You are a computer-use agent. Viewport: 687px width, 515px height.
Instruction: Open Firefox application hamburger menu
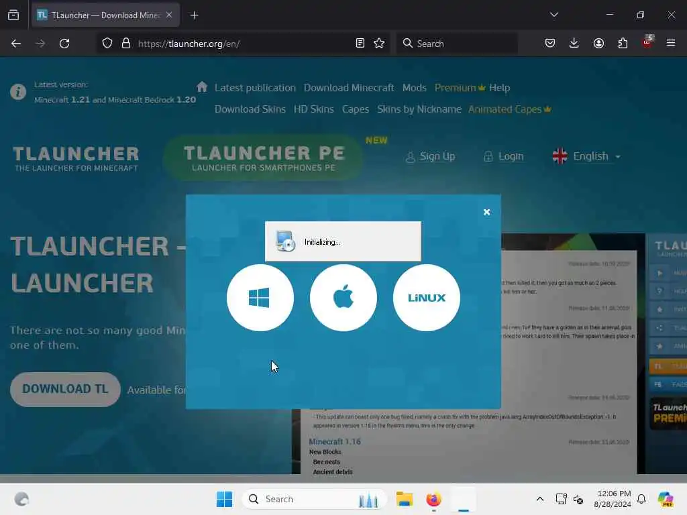pos(671,44)
